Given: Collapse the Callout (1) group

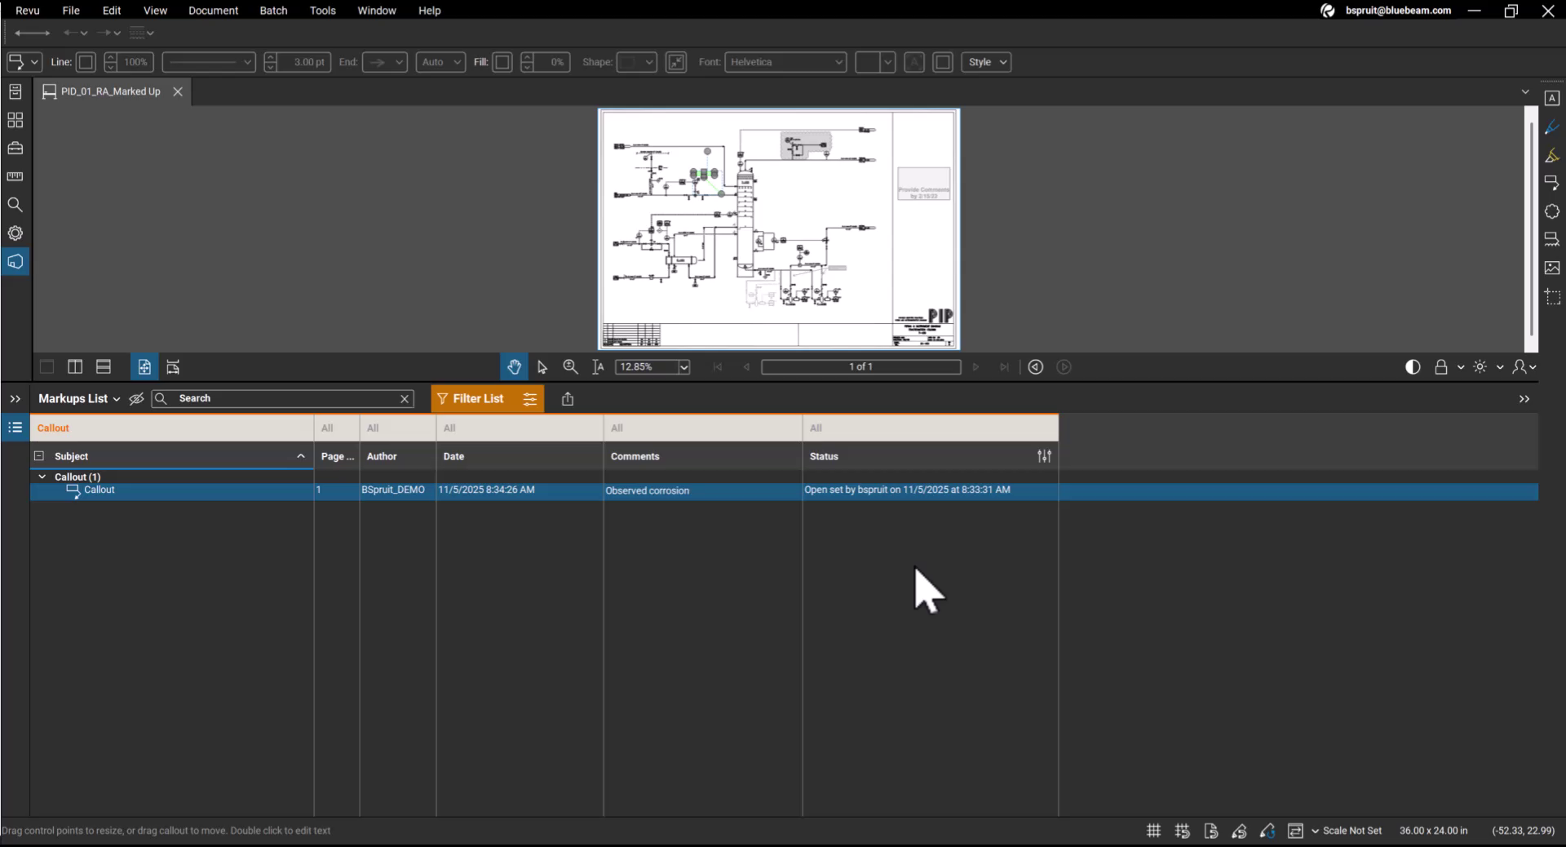Looking at the screenshot, I should tap(42, 477).
